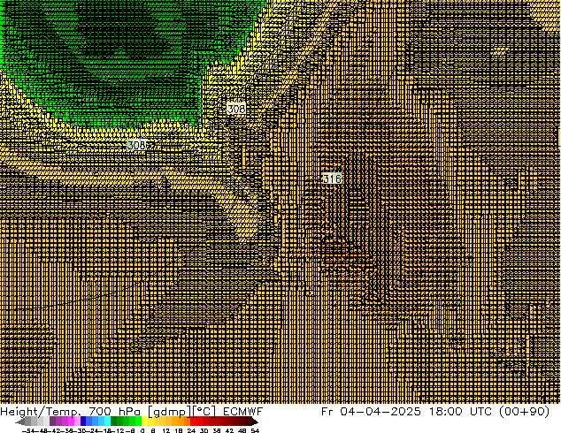This screenshot has width=561, height=433.
Task: Pick the bright green swatch in the legend
Action: tap(134, 422)
